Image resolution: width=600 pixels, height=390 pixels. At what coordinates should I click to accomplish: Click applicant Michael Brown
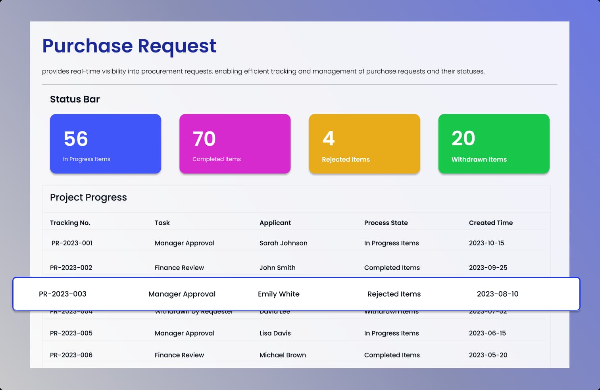coord(283,355)
